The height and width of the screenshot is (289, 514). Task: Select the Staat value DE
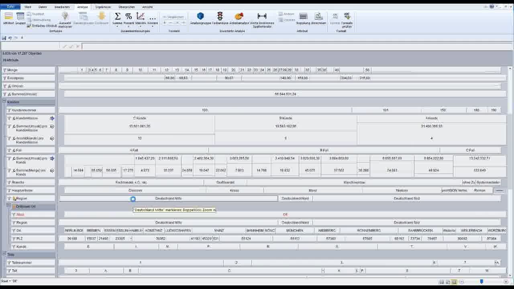pyautogui.click(x=285, y=214)
